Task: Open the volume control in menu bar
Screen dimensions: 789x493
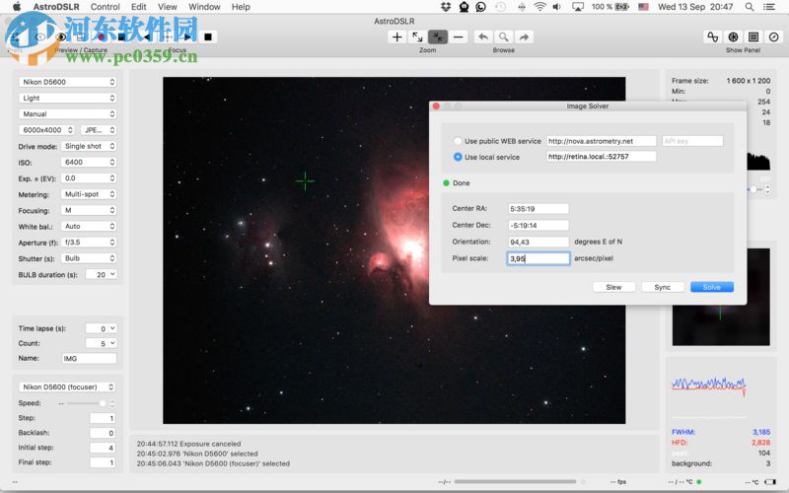Action: [556, 7]
